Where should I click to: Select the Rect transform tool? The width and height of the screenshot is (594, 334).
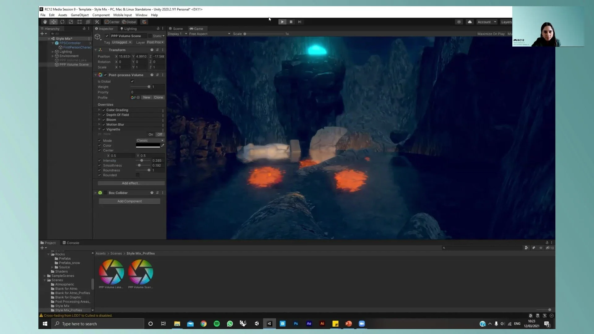coord(80,22)
